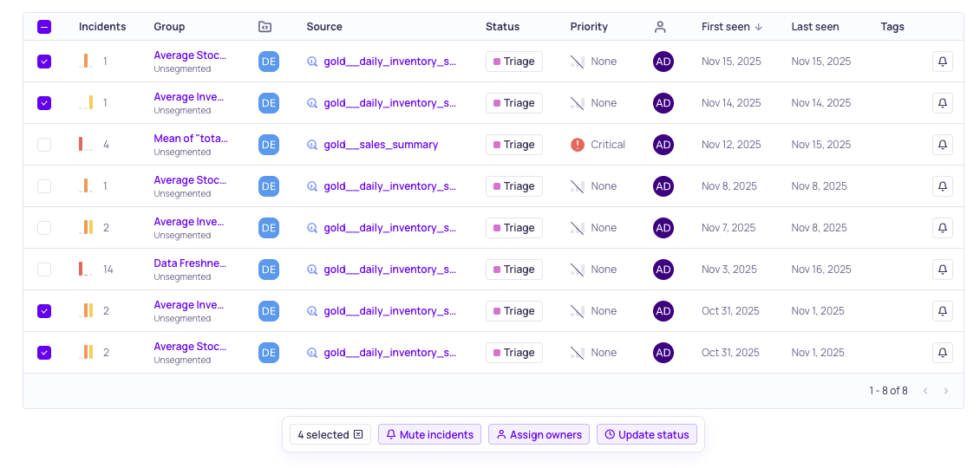
Task: Click the First seen sort arrow
Action: [759, 27]
